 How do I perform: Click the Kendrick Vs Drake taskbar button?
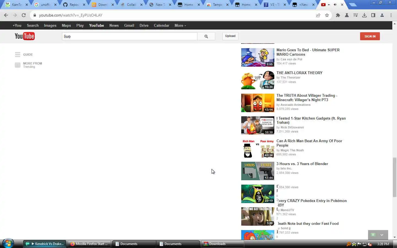(x=45, y=244)
